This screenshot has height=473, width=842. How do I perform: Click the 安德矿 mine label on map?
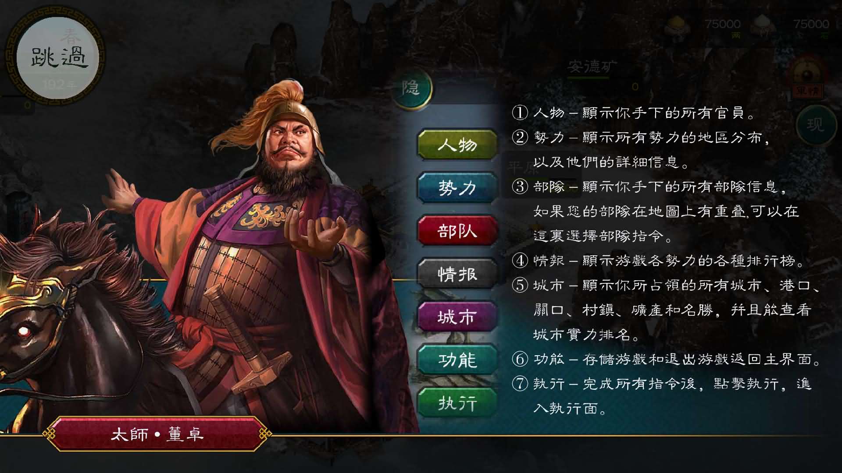coord(592,67)
